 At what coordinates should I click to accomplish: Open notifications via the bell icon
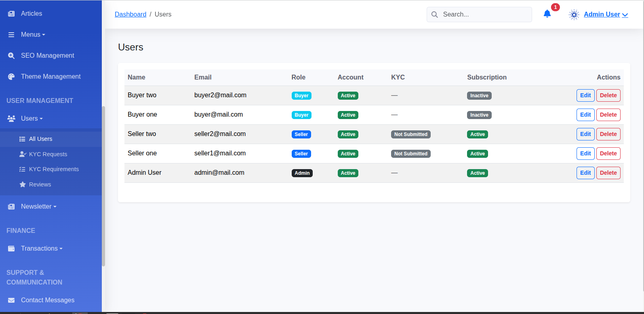point(547,14)
